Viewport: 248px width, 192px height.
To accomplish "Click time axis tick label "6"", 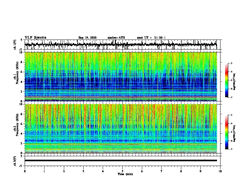I will (x=142, y=171).
